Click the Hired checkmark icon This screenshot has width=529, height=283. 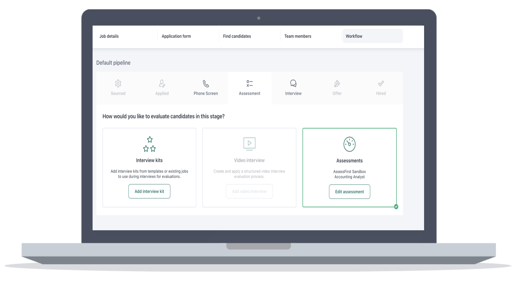pos(381,84)
